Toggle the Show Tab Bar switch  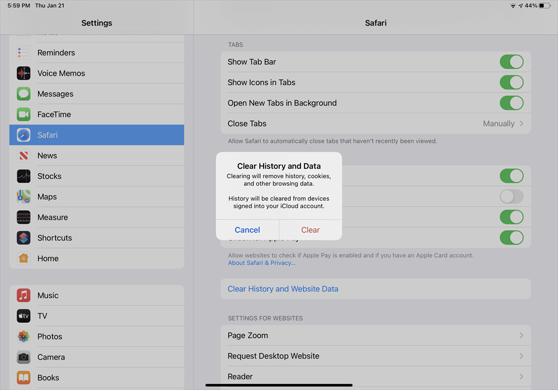click(x=511, y=62)
